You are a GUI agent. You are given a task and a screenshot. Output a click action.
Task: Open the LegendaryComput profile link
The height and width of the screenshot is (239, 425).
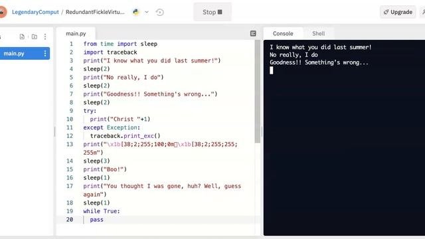click(x=35, y=12)
